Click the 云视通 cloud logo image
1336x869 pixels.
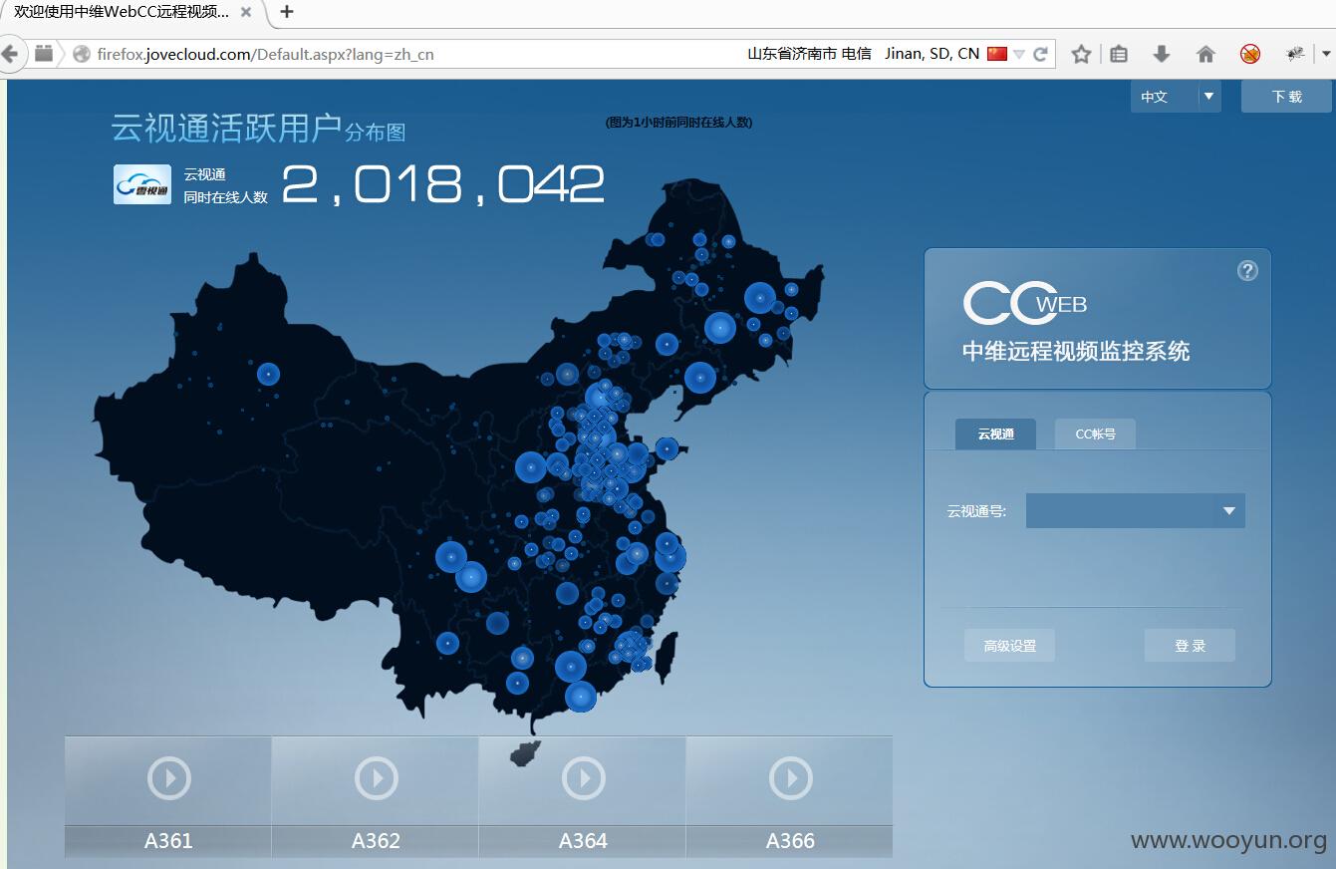[142, 184]
